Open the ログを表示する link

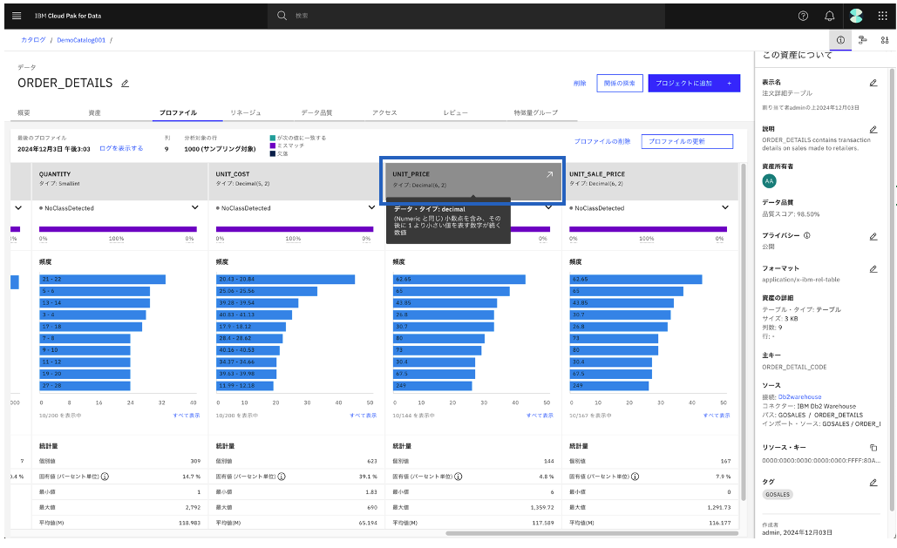[x=121, y=148]
